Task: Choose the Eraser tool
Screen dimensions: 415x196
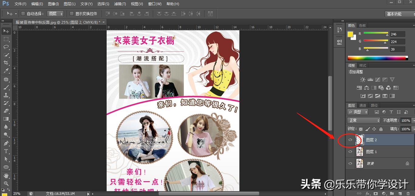Action: tap(6, 111)
